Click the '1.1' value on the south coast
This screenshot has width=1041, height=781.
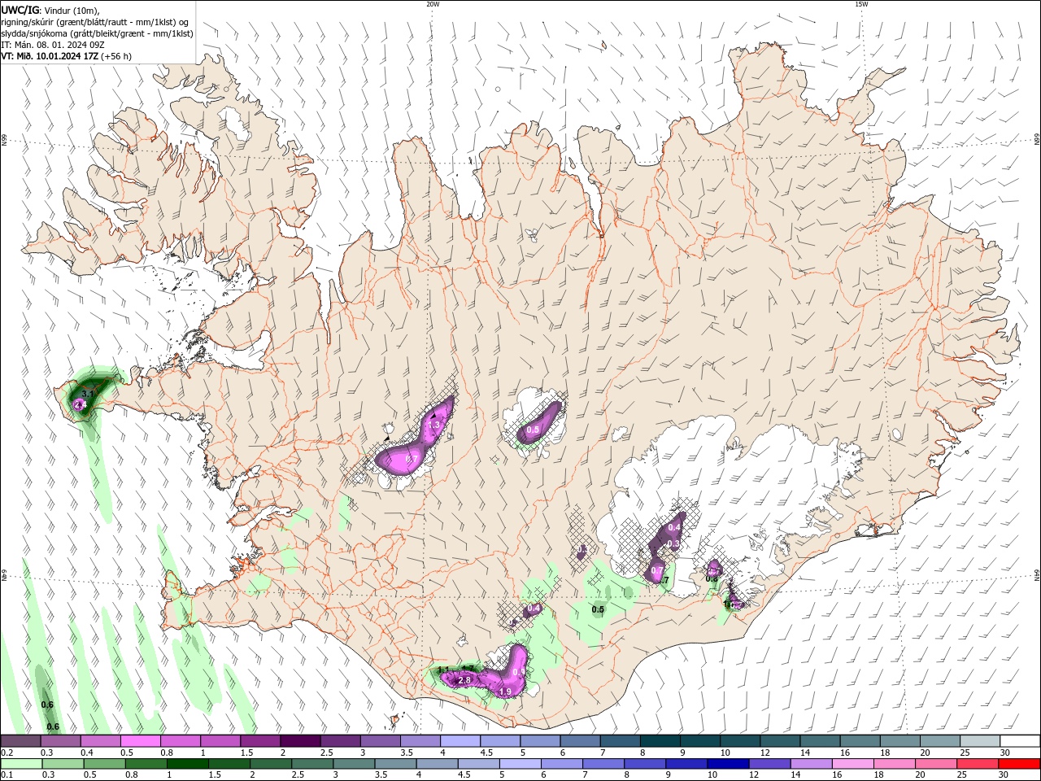[x=444, y=670]
